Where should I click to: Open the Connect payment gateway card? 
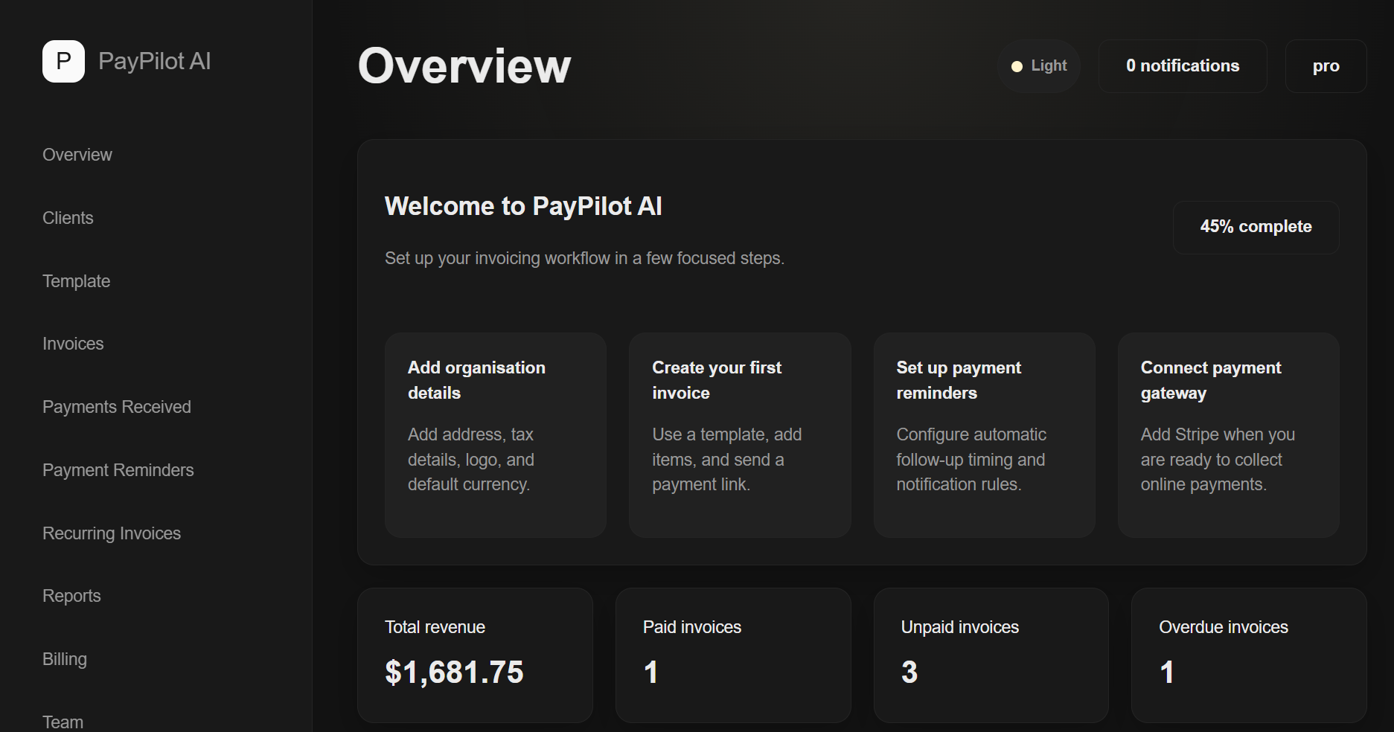(1229, 435)
